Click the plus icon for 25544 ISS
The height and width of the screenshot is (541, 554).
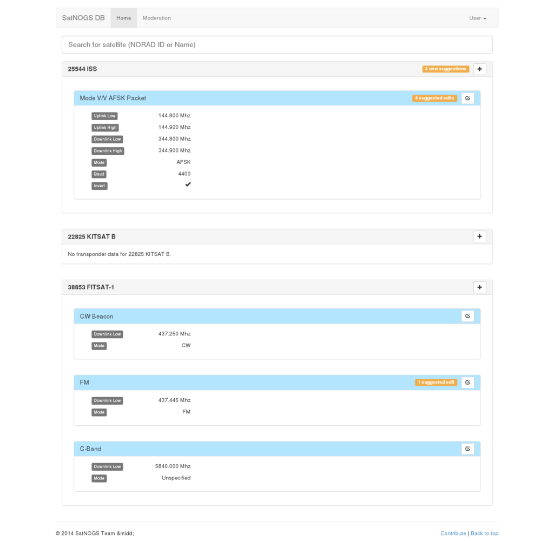[x=479, y=69]
